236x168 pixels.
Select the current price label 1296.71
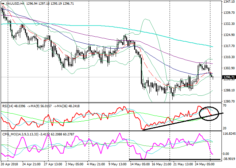coord(228,77)
